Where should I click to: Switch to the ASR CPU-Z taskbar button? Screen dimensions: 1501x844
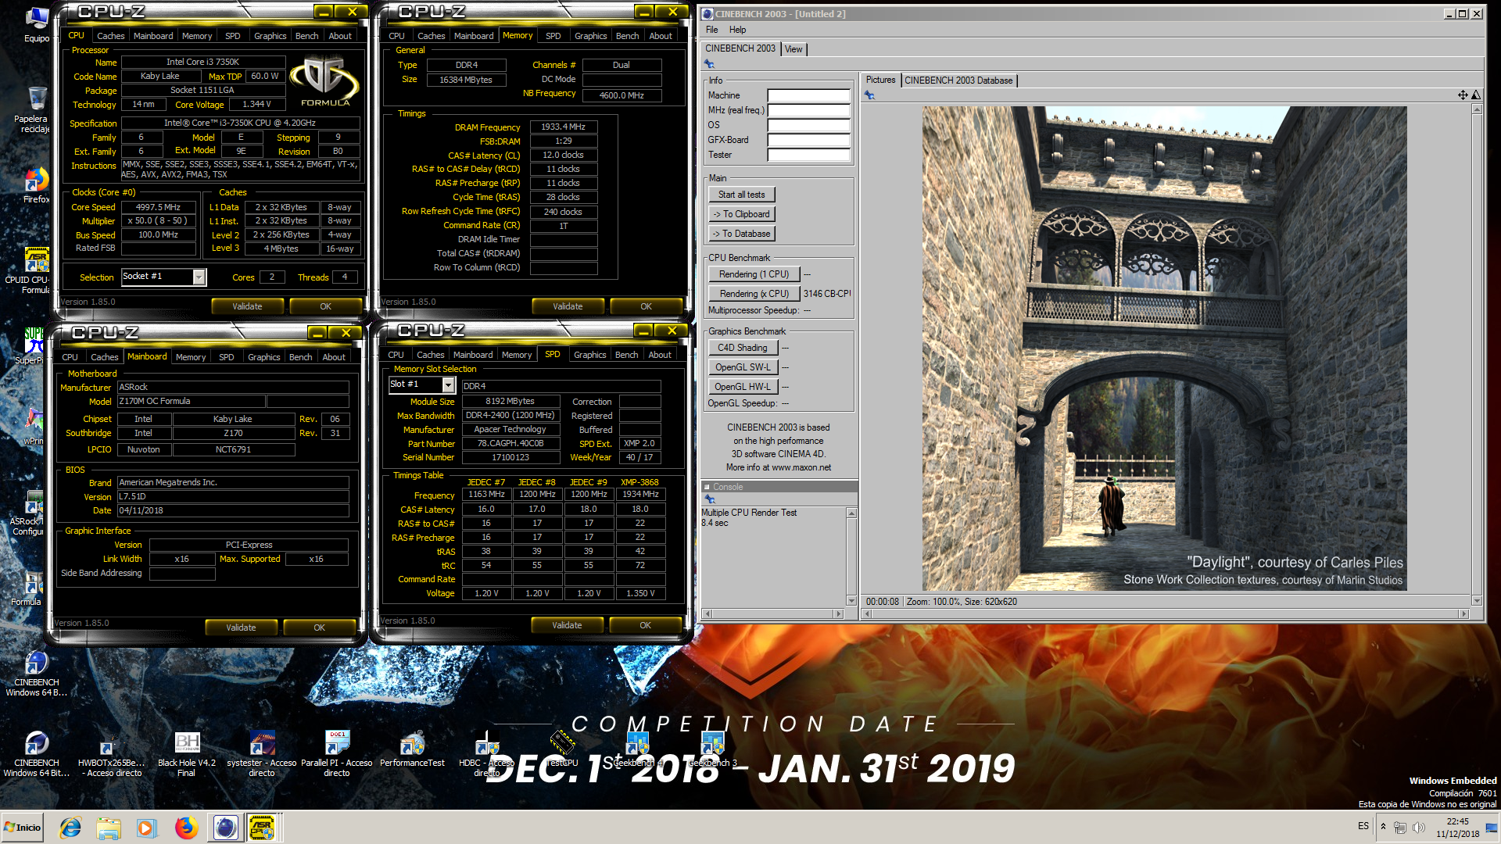[x=262, y=828]
